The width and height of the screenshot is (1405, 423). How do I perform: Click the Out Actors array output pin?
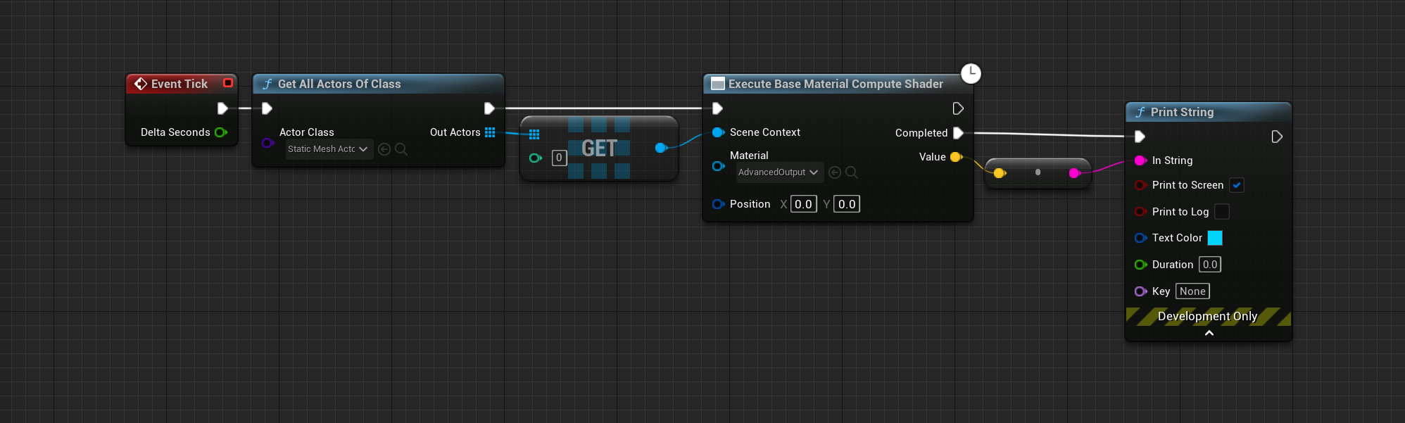point(490,132)
